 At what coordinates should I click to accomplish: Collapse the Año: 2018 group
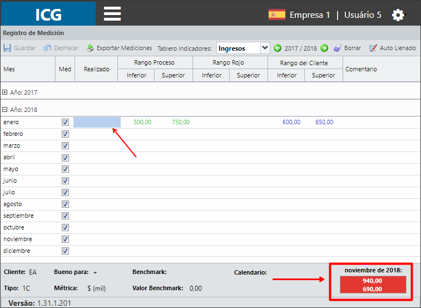(x=4, y=110)
